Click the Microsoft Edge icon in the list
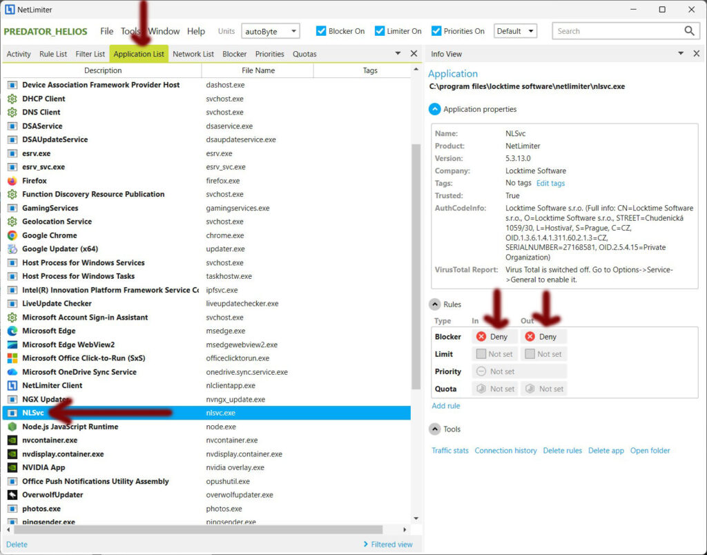This screenshot has height=555, width=707. [x=12, y=331]
